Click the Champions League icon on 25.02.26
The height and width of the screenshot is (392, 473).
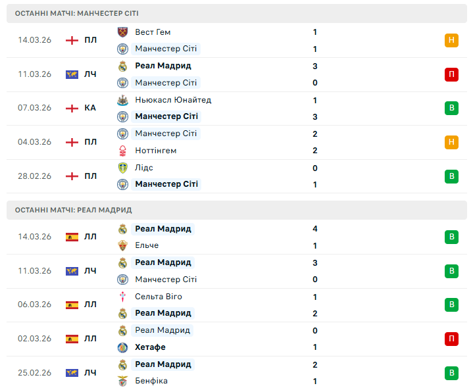[x=72, y=373]
